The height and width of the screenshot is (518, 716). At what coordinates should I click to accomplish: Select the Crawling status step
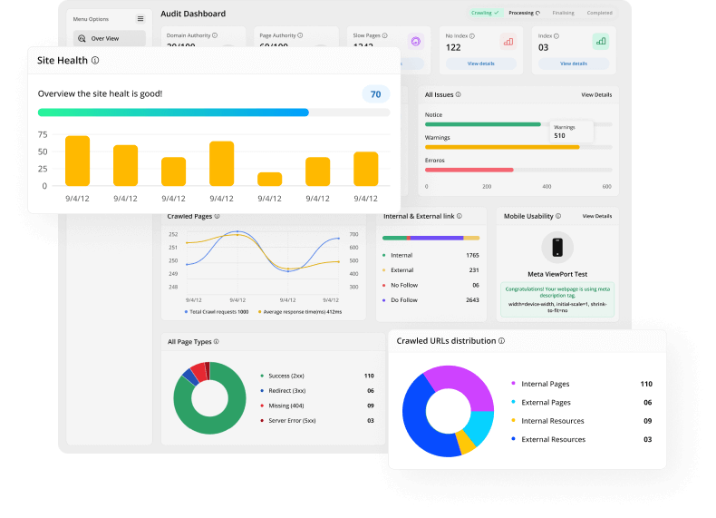point(485,14)
